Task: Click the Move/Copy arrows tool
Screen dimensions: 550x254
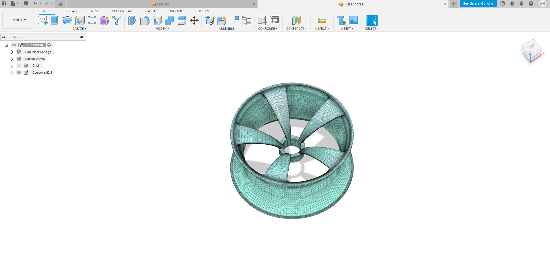Action: [x=194, y=20]
